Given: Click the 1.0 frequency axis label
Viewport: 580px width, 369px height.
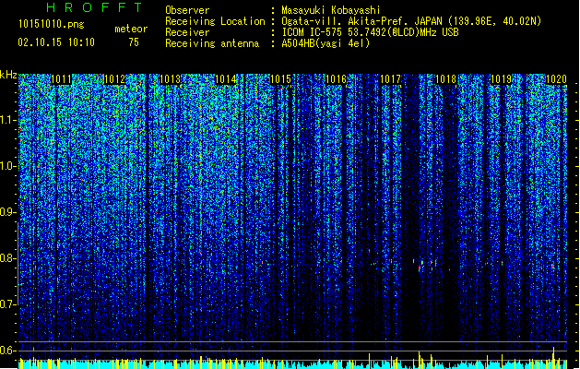Looking at the screenshot, I should click(x=8, y=166).
